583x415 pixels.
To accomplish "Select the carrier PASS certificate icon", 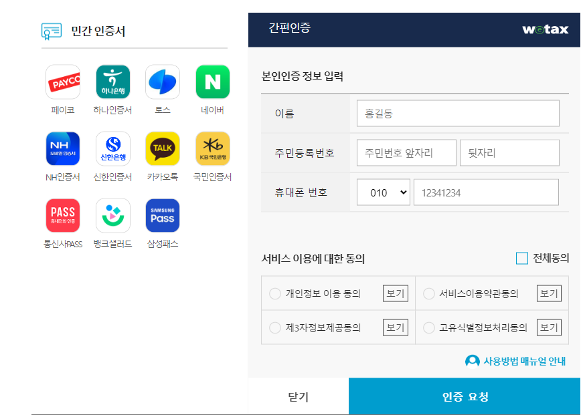I will 63,216.
